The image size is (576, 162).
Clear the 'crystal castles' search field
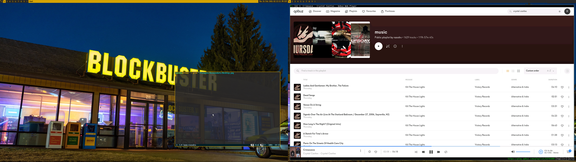pyautogui.click(x=560, y=12)
